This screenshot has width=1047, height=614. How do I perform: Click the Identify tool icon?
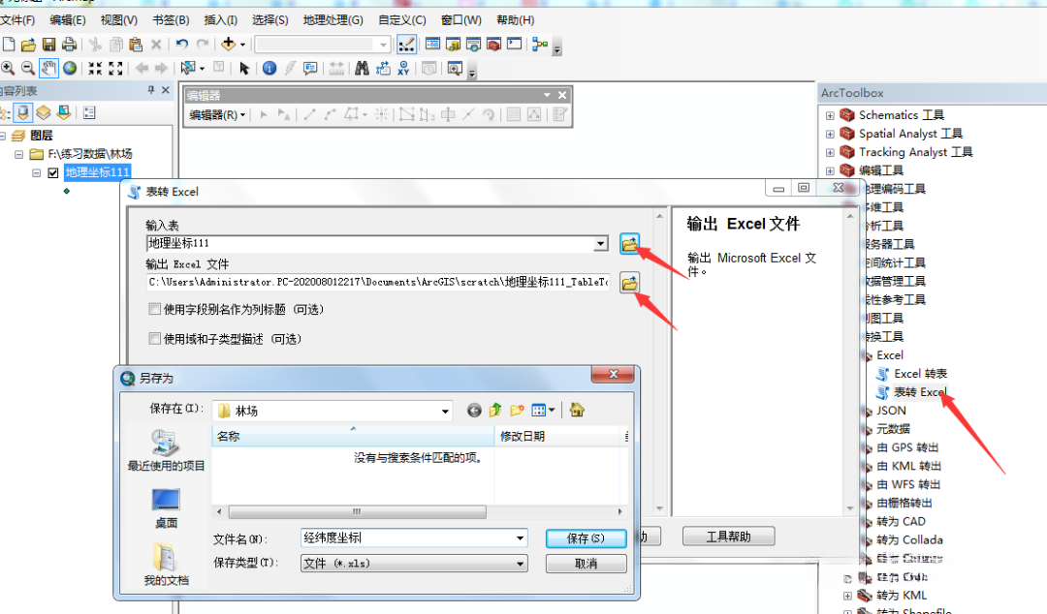pos(270,68)
